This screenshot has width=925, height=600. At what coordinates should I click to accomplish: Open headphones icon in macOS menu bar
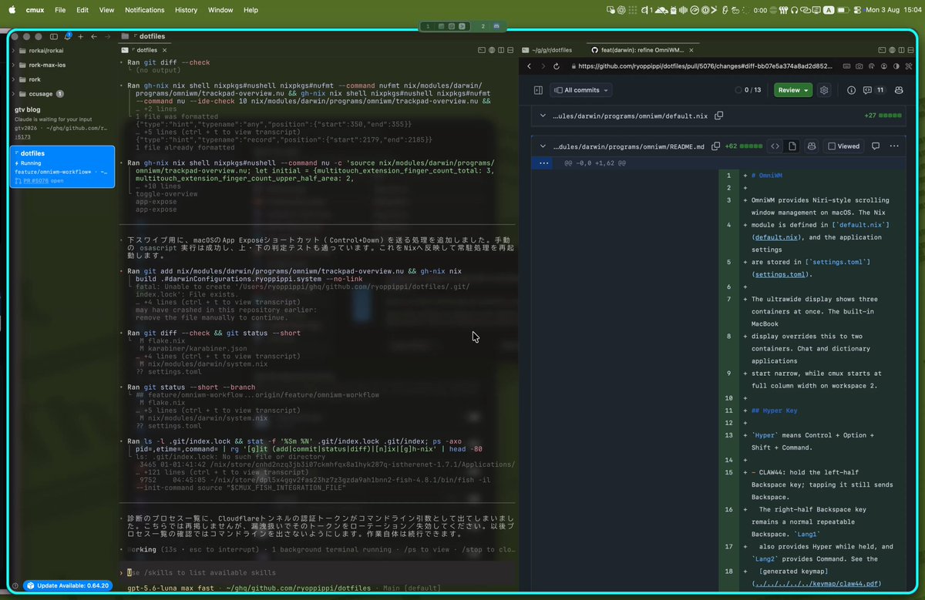tap(795, 10)
